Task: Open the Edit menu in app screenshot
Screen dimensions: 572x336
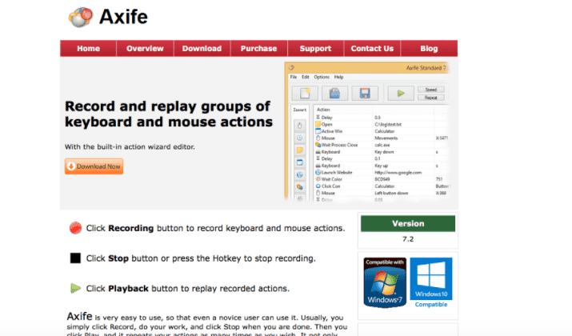Action: pyautogui.click(x=306, y=77)
